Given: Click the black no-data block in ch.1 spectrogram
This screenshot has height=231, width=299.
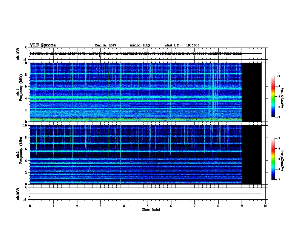Looking at the screenshot, I should point(252,92).
